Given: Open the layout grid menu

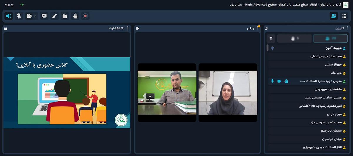Looking at the screenshot, I should (x=344, y=16).
